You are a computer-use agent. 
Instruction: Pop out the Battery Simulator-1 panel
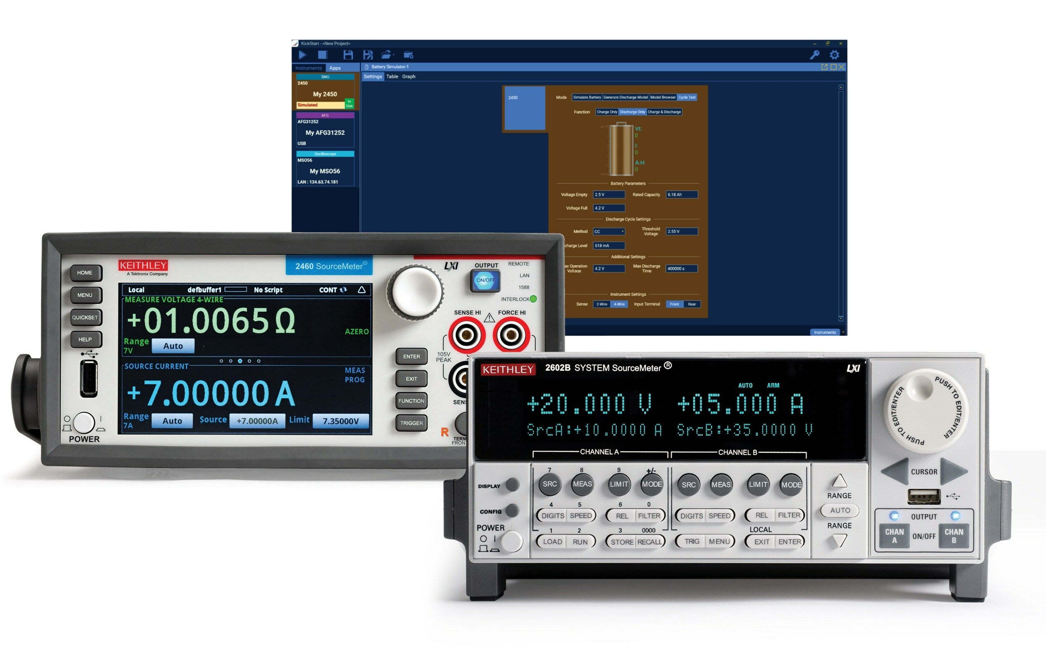pyautogui.click(x=824, y=67)
